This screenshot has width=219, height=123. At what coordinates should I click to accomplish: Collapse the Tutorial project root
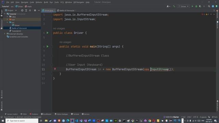5,14
